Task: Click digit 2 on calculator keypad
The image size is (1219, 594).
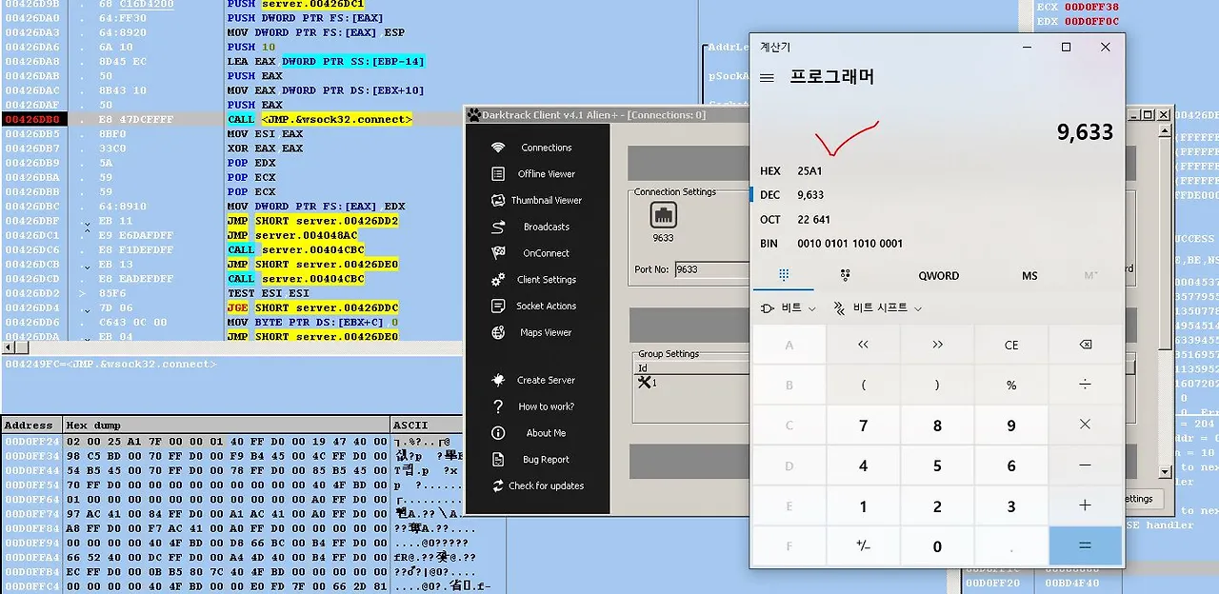Action: tap(937, 506)
